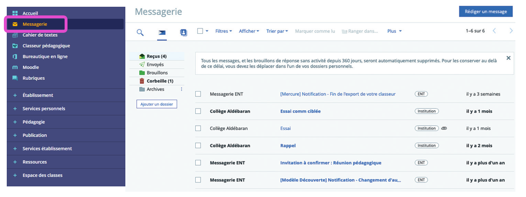Image resolution: width=526 pixels, height=197 pixels.
Task: Open the address book contacts icon
Action: click(x=183, y=32)
